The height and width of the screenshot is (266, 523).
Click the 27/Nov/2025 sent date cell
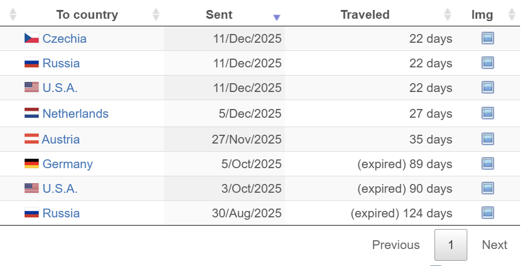(x=247, y=139)
